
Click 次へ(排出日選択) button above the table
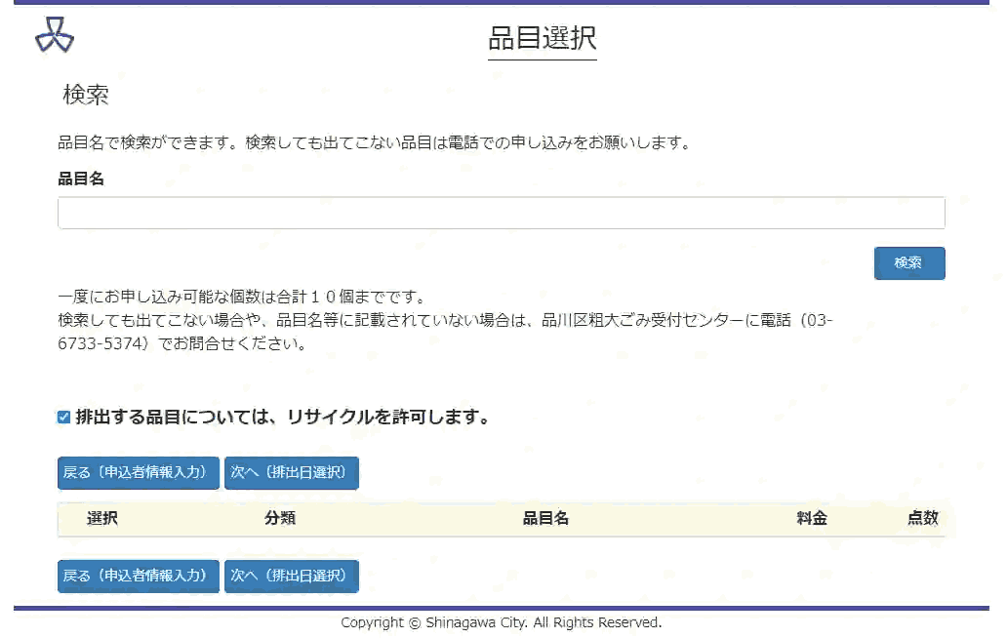coord(291,472)
